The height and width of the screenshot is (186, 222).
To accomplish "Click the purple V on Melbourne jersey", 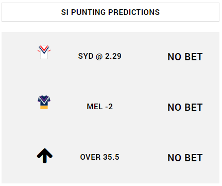I will [x=44, y=99].
